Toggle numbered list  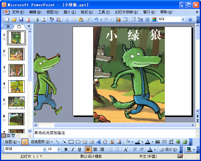point(111,149)
